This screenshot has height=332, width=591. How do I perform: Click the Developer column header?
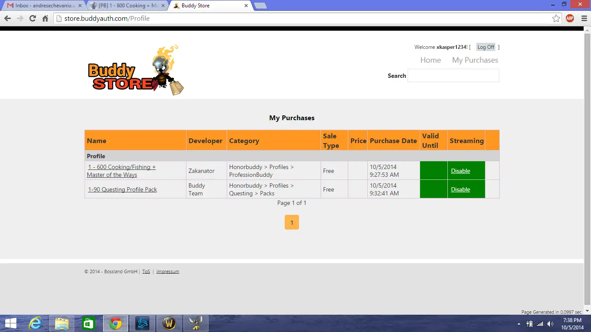click(206, 140)
